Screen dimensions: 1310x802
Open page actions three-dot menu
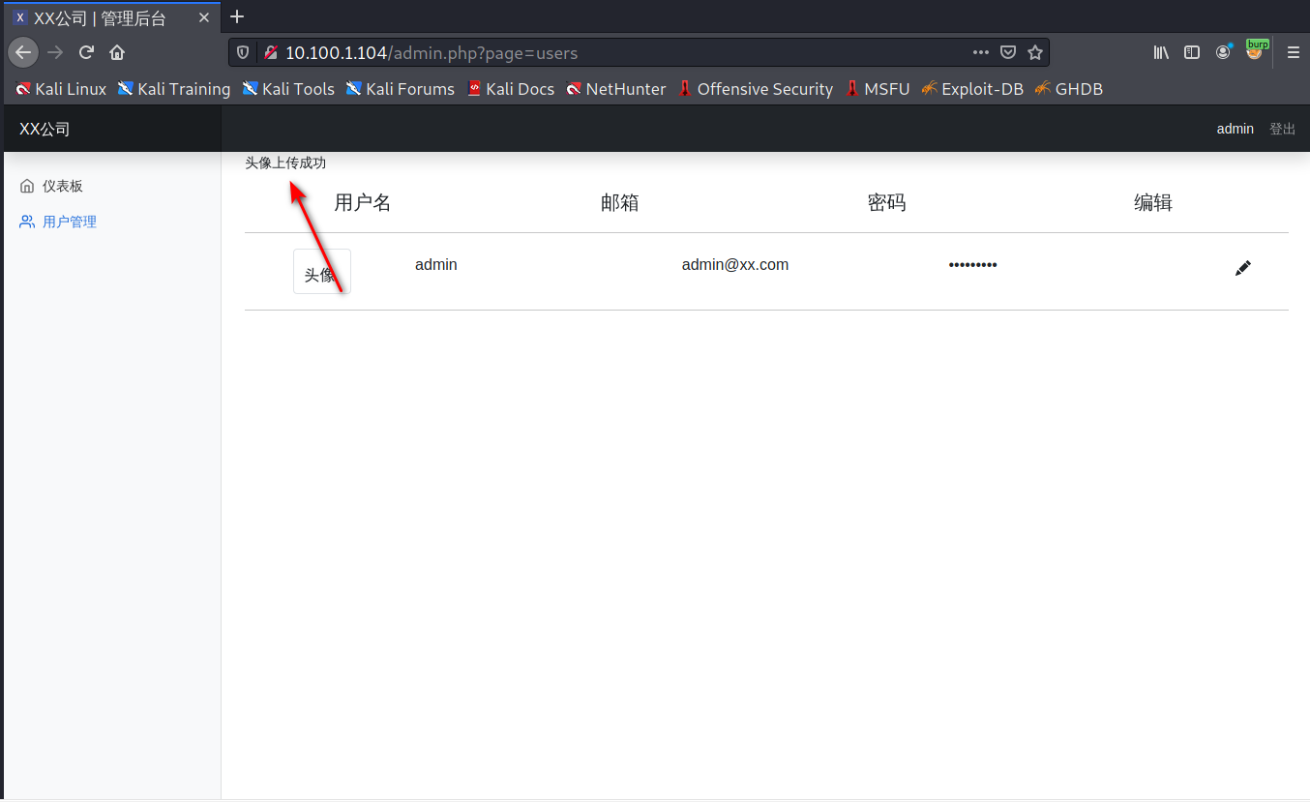[x=981, y=52]
